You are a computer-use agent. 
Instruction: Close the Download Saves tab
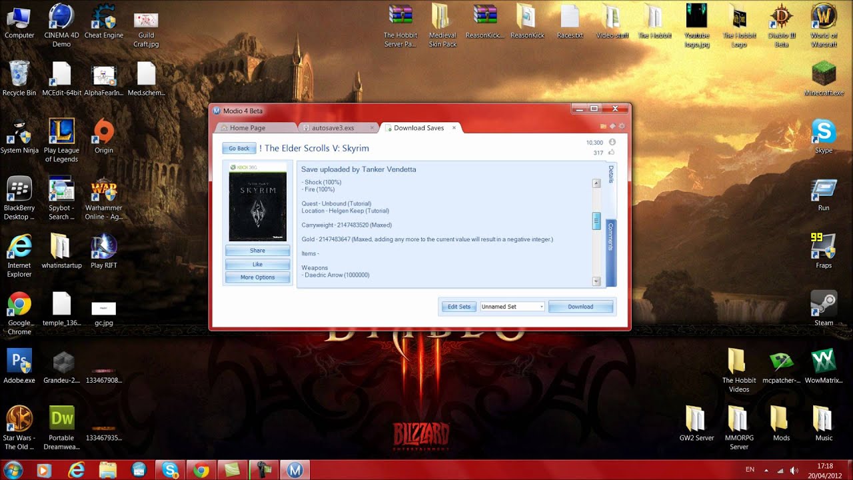[x=454, y=127]
